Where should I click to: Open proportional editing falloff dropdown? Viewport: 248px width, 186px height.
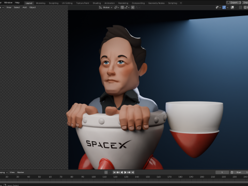[x=138, y=7]
